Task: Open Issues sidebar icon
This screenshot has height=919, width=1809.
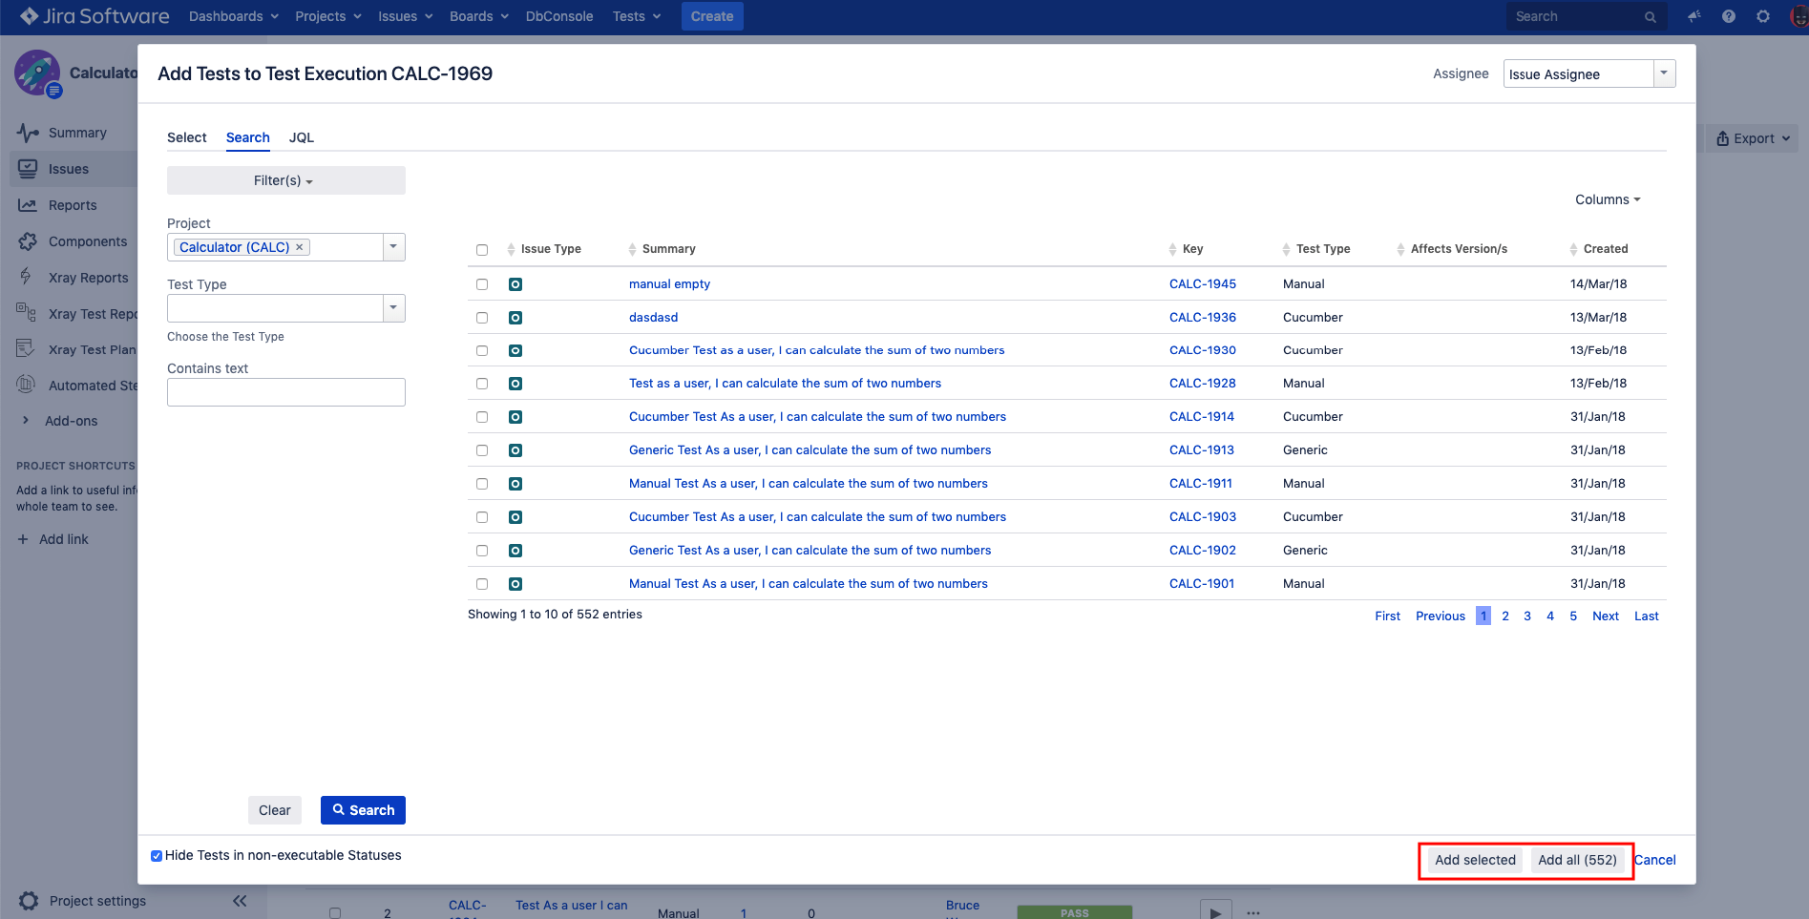Action: tap(28, 169)
